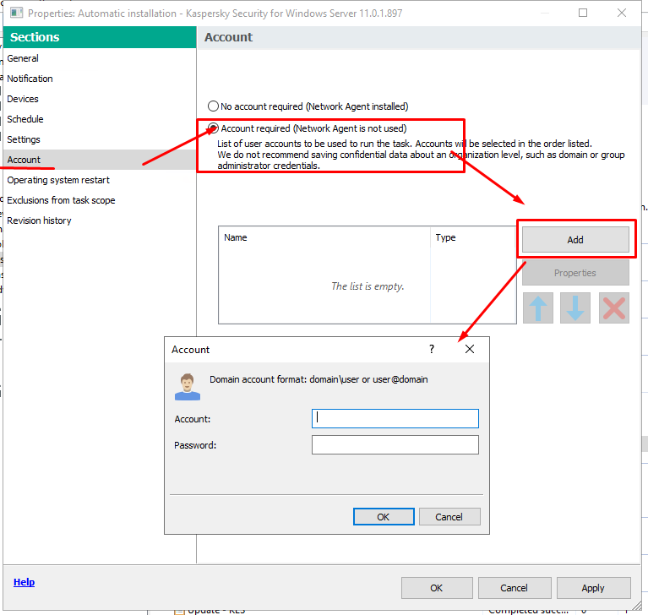Cancel the Account dialog
The width and height of the screenshot is (648, 615).
pyautogui.click(x=449, y=517)
